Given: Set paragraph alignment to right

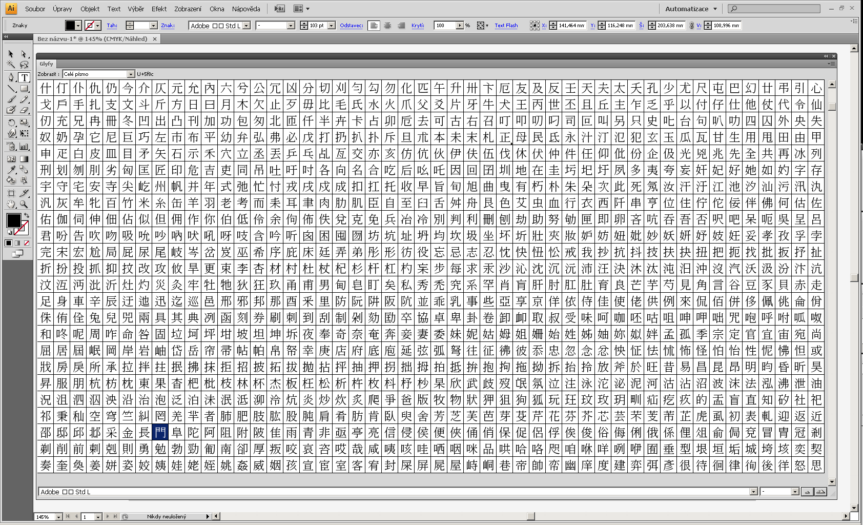Looking at the screenshot, I should (401, 26).
